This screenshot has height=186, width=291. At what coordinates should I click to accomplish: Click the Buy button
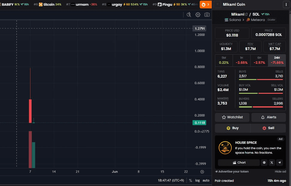click(233, 128)
